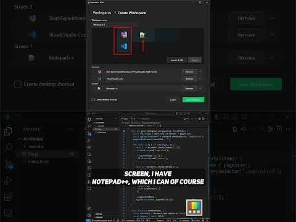
Task: Select the Notepad++ icon in the layout preview
Action: coord(142,35)
